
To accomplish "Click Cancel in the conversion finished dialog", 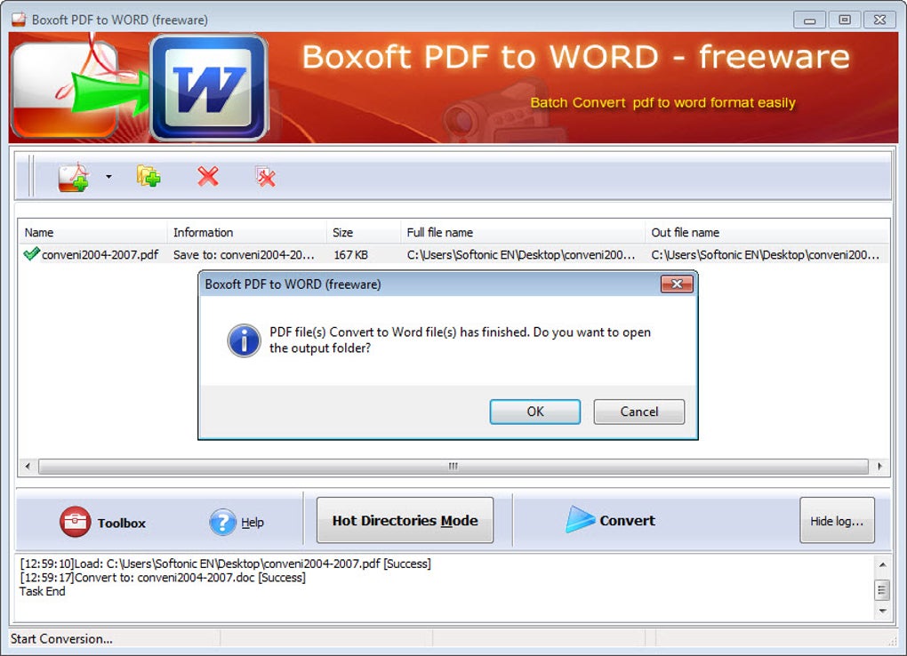I will 639,412.
